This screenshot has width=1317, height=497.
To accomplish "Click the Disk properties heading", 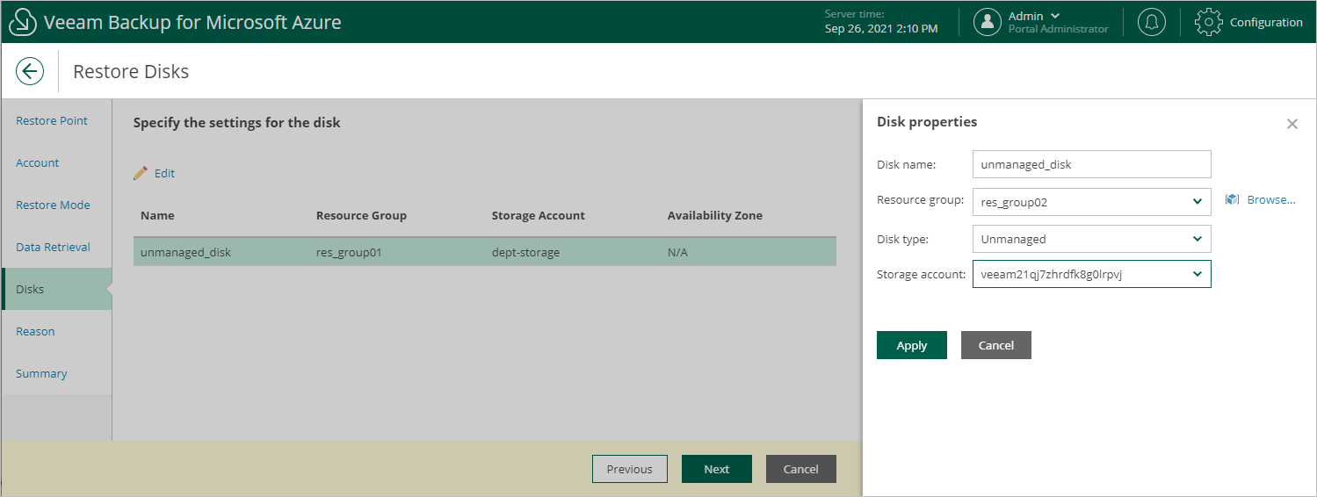I will [927, 122].
